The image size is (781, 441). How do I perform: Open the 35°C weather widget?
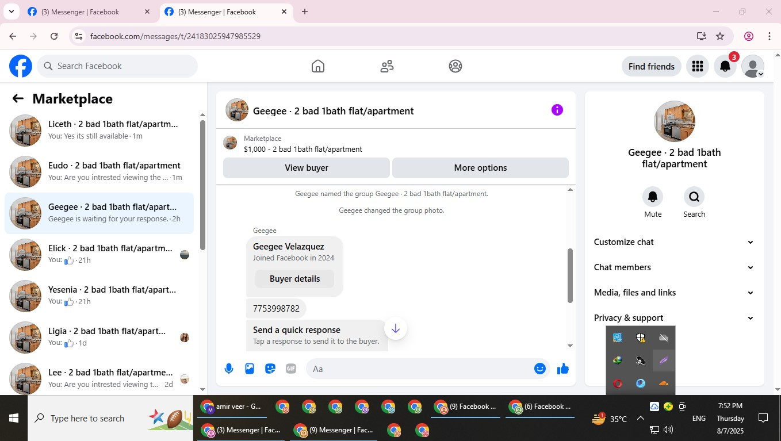click(x=610, y=419)
